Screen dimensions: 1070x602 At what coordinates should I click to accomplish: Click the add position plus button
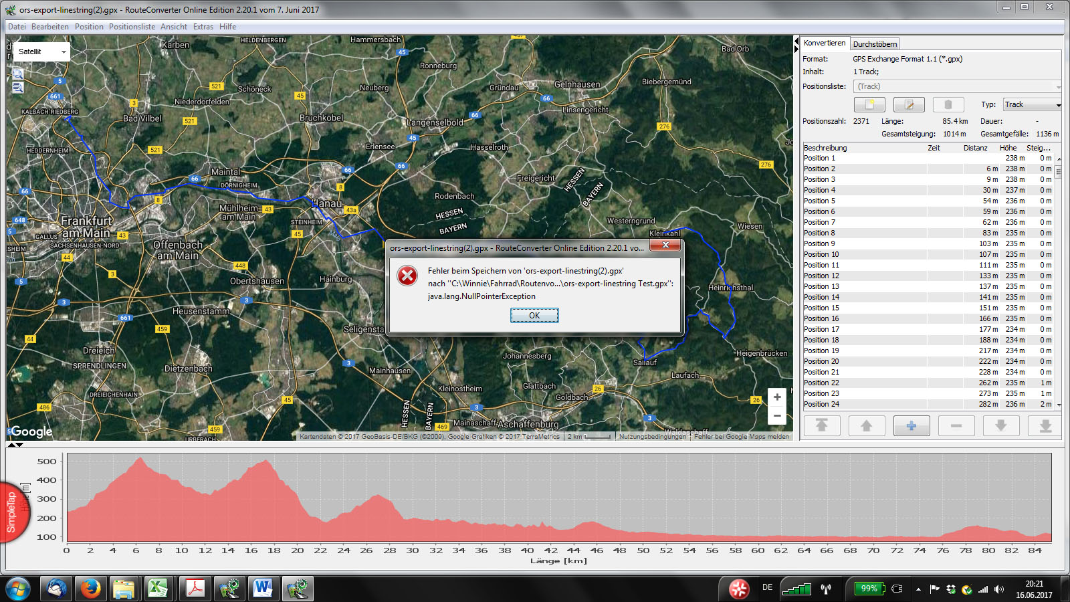tap(912, 425)
